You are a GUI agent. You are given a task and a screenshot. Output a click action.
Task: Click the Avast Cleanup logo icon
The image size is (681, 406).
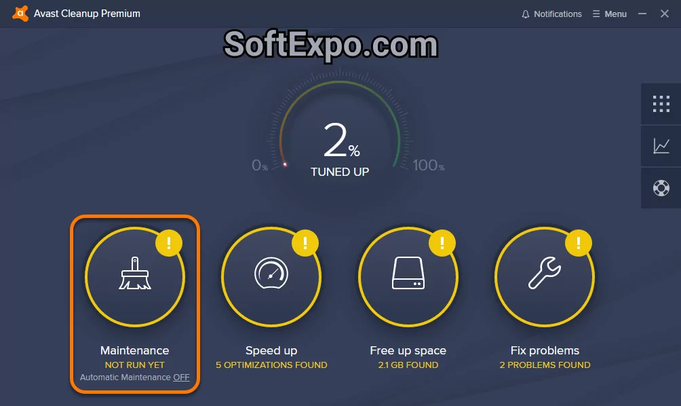pos(20,13)
